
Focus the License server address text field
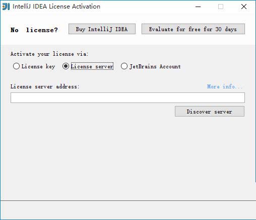click(127, 97)
